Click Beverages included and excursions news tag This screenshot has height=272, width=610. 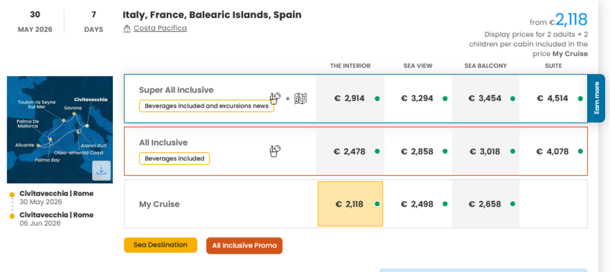(x=206, y=106)
